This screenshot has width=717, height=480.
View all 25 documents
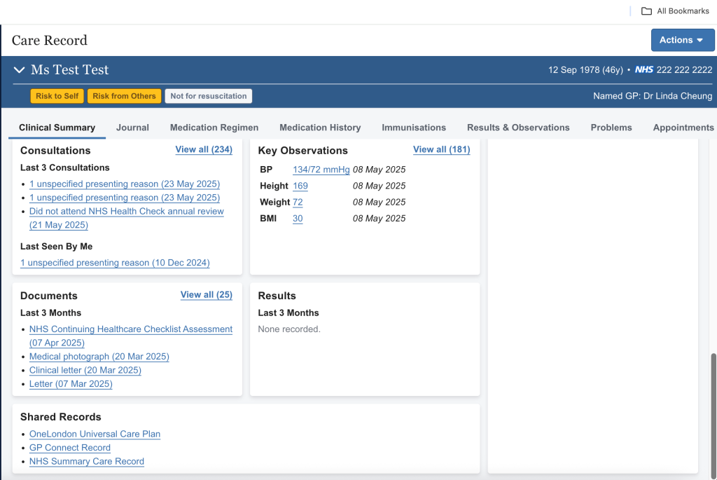click(206, 295)
